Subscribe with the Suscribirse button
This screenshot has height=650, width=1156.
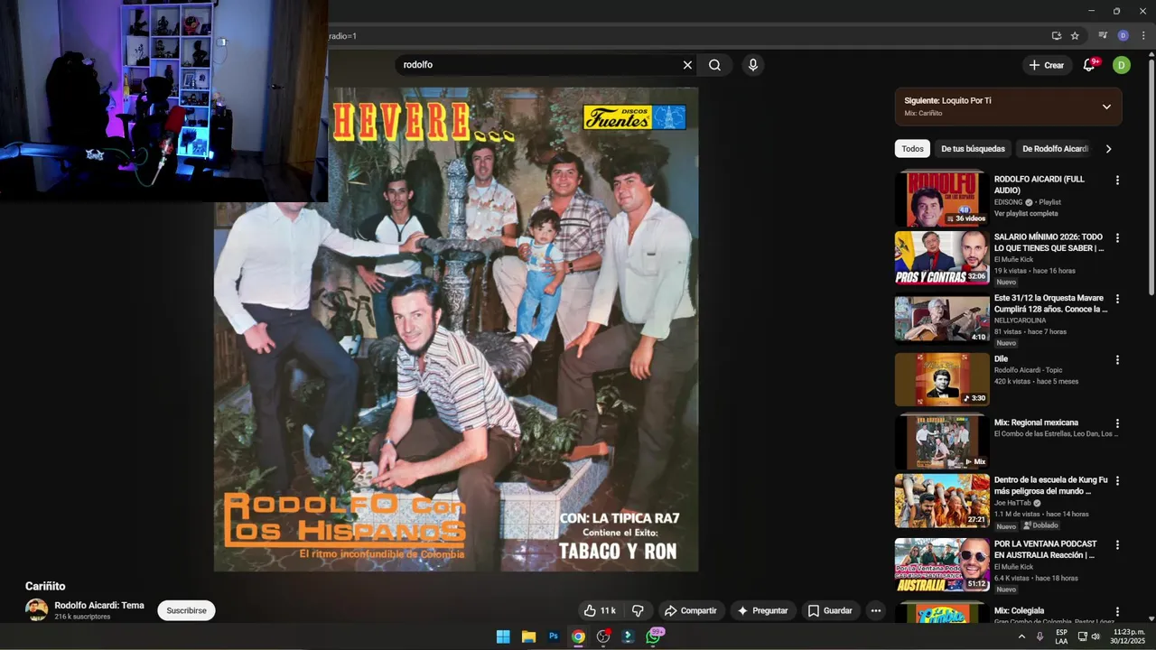[186, 611]
